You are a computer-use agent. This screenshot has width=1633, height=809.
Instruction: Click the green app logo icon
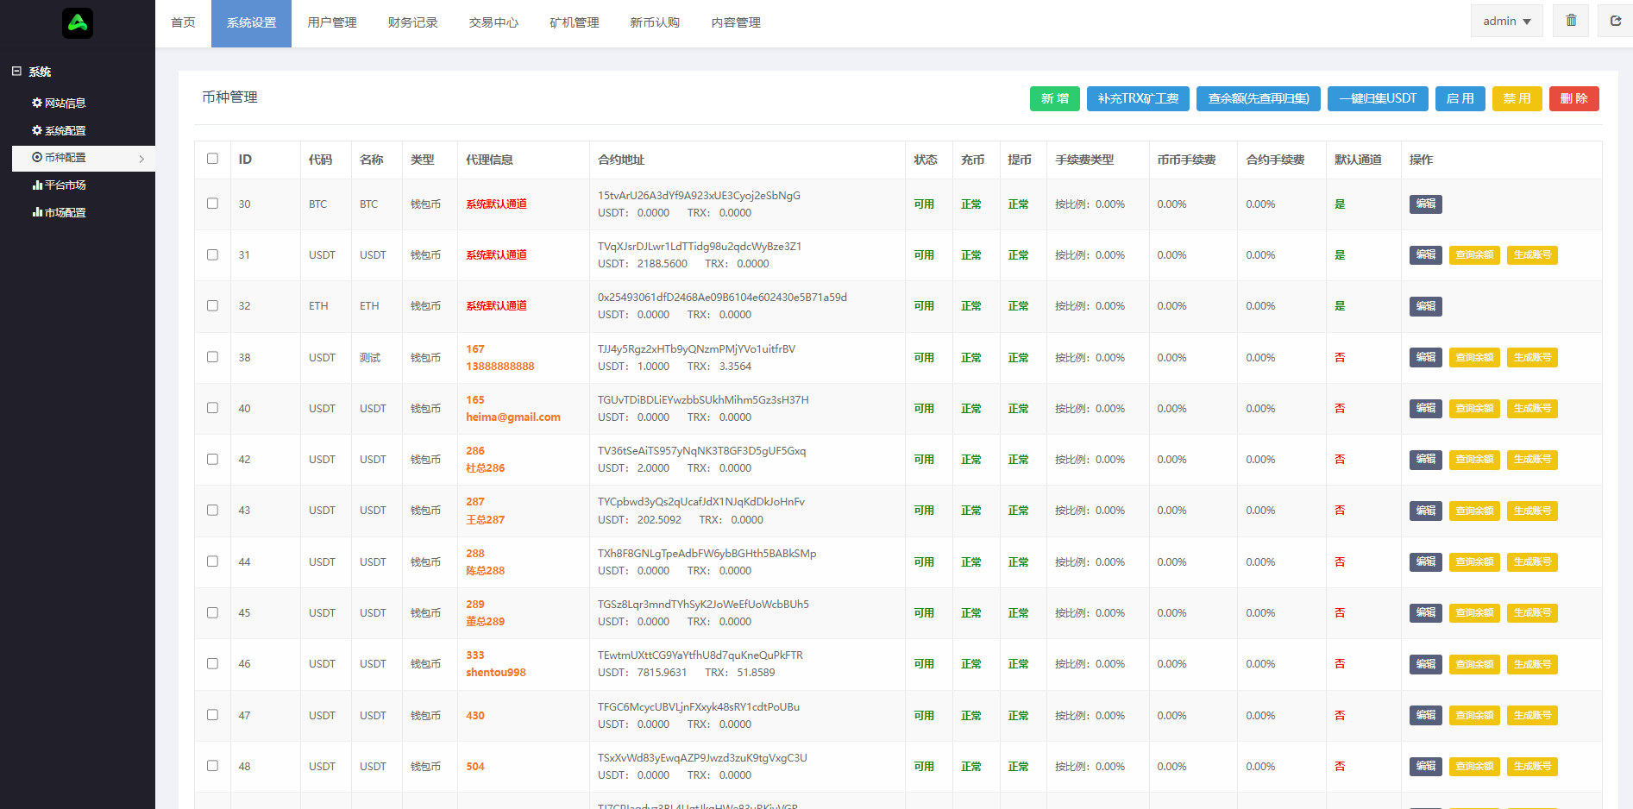pos(78,23)
